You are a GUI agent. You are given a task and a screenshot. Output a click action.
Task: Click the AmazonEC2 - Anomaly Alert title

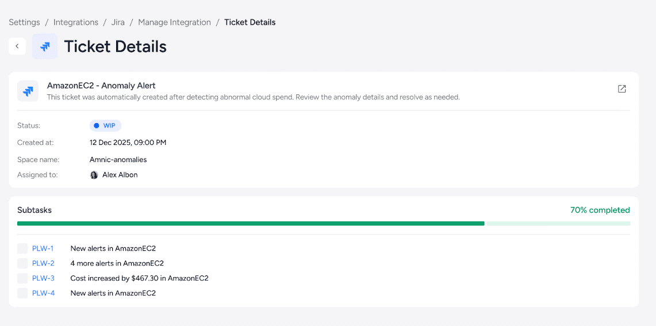pyautogui.click(x=101, y=86)
